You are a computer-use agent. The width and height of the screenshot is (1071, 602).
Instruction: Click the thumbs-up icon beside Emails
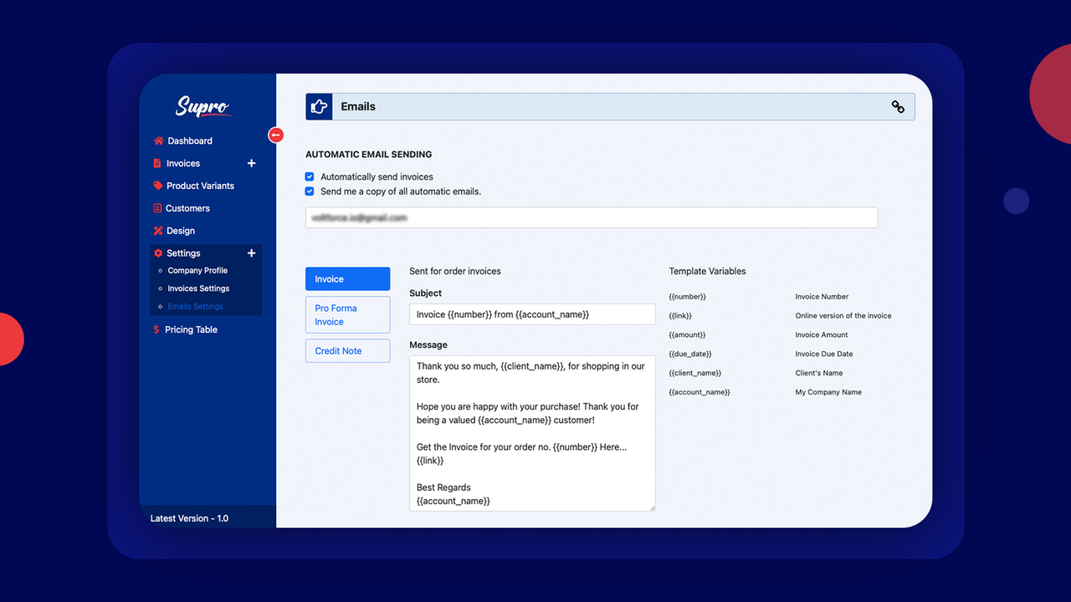pyautogui.click(x=319, y=106)
